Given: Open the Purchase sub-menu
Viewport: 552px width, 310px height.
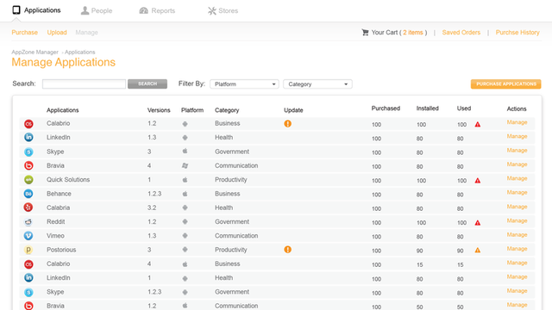Looking at the screenshot, I should pyautogui.click(x=25, y=33).
